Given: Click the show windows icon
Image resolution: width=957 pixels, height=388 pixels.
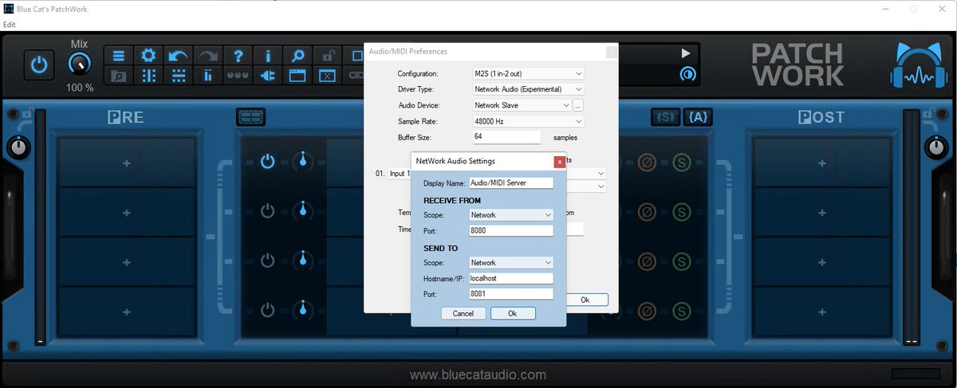Looking at the screenshot, I should (297, 76).
